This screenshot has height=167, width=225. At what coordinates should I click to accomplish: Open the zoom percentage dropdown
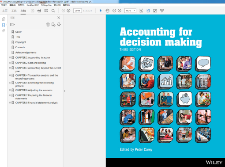point(130,11)
